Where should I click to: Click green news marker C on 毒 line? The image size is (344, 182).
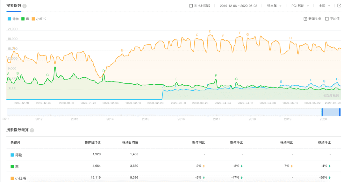[47, 75]
